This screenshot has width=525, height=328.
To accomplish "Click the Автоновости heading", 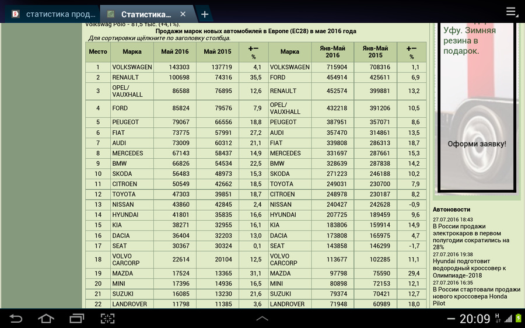I will coord(452,210).
